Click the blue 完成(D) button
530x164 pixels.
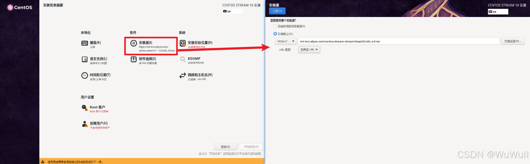[277, 11]
